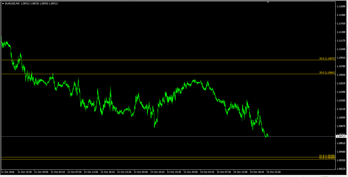The image size is (348, 177).
Task: Click the 1.11560 price scale label
Action: coord(341,15)
